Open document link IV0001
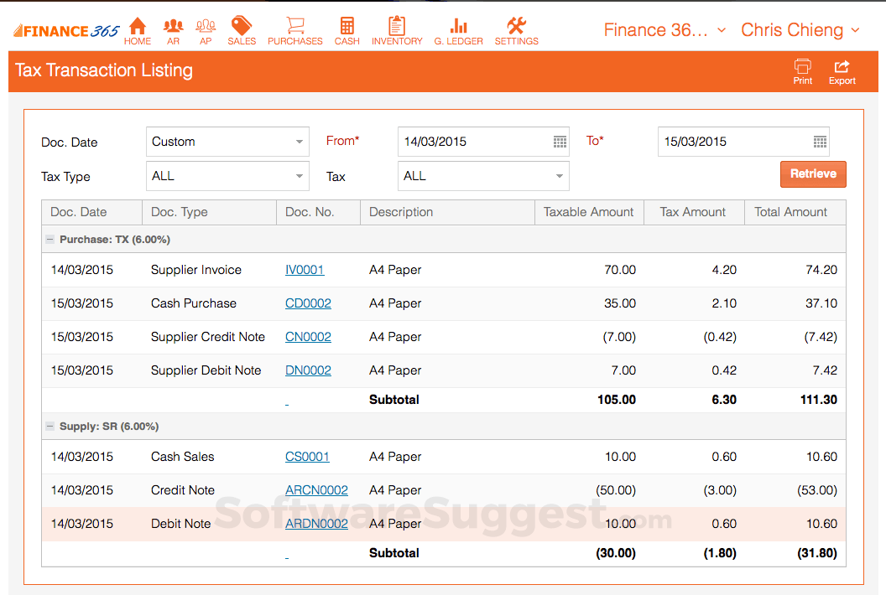This screenshot has width=886, height=595. click(305, 270)
